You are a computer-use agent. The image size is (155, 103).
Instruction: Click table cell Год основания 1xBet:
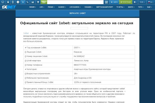(x=48, y=48)
